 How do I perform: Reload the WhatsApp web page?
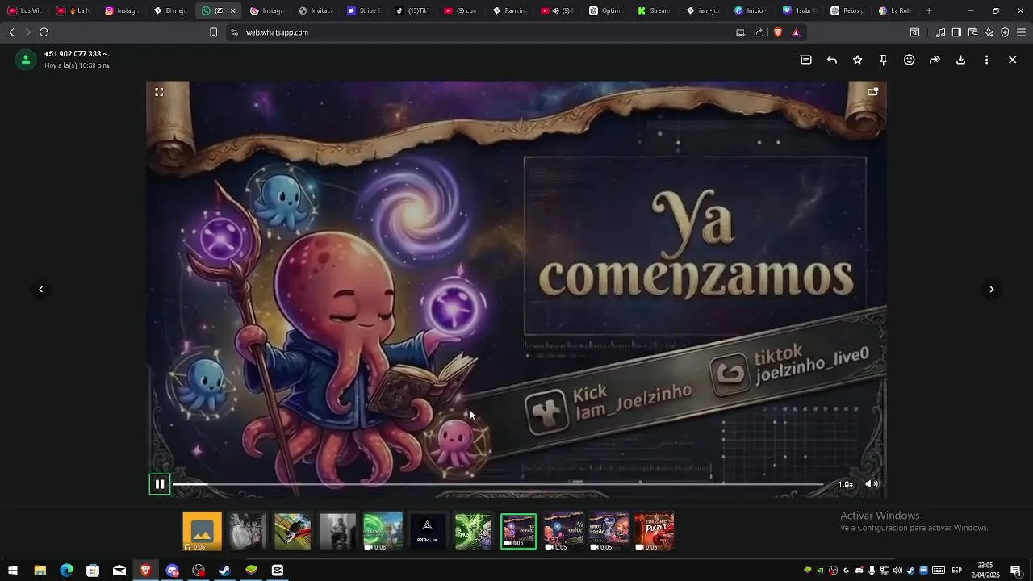click(44, 32)
